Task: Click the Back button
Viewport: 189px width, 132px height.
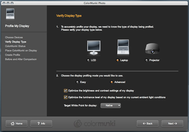Action: coord(148,124)
